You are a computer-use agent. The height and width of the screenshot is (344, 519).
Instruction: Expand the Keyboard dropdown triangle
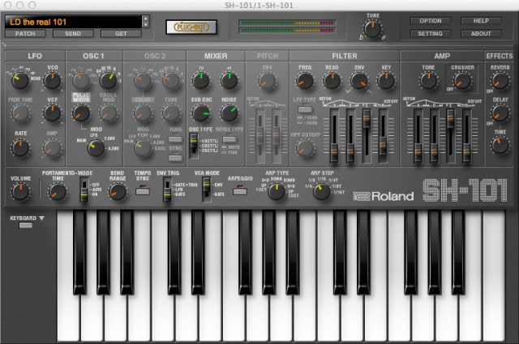coord(41,218)
